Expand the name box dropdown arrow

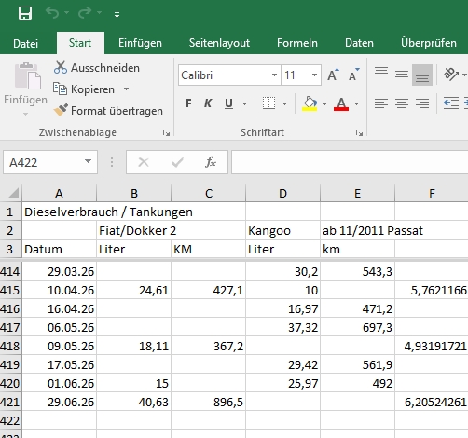(89, 161)
